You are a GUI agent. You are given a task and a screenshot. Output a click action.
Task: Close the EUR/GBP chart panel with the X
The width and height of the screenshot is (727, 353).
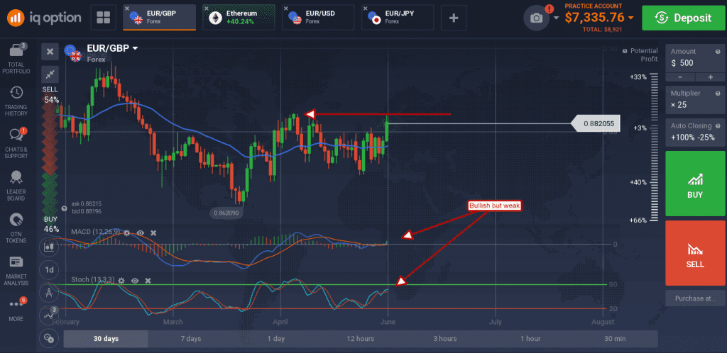(50, 51)
